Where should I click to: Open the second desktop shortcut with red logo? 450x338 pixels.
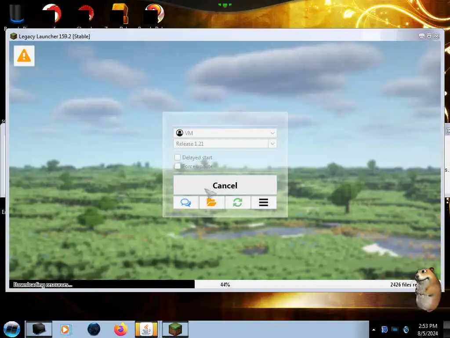pos(52,15)
